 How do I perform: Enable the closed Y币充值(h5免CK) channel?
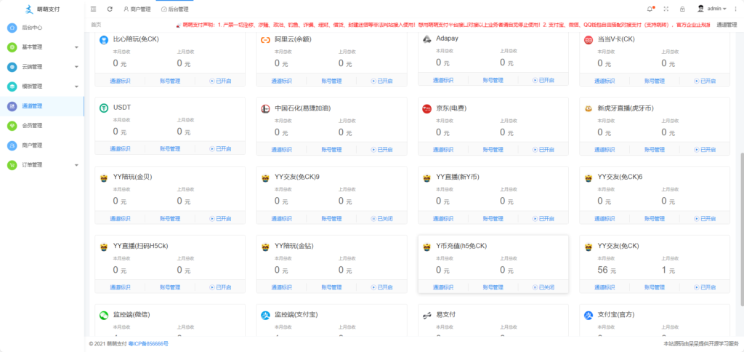(543, 287)
